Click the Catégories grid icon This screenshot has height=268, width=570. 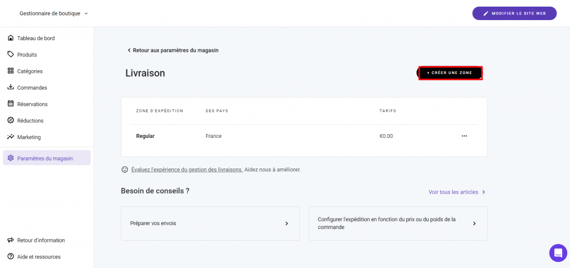click(x=11, y=71)
